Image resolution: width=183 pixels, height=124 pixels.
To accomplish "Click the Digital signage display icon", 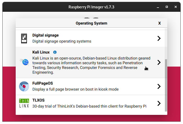I will click(24, 38).
